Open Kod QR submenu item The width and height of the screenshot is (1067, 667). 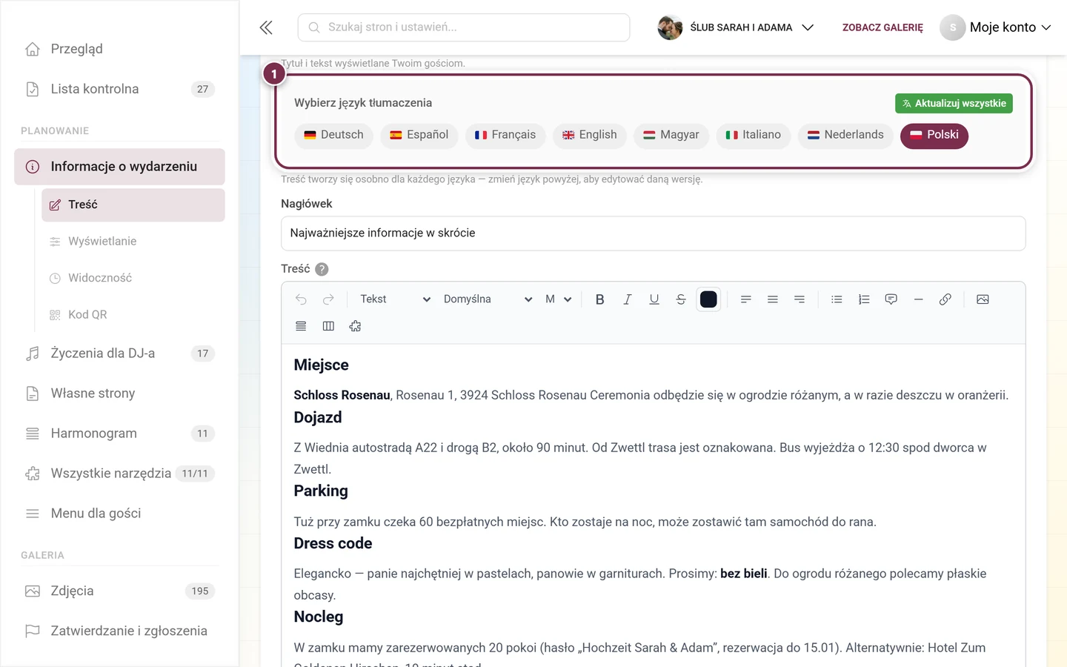133,315
